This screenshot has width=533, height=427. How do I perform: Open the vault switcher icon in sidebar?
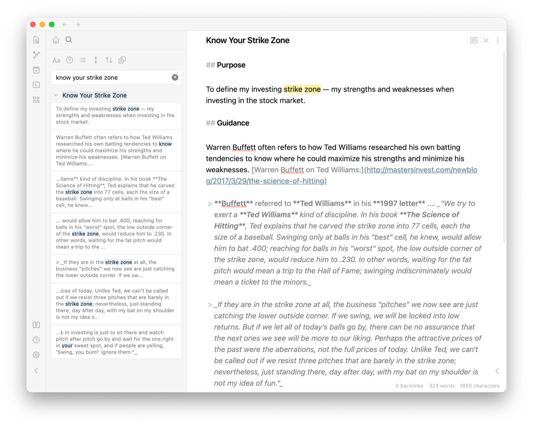(36, 325)
